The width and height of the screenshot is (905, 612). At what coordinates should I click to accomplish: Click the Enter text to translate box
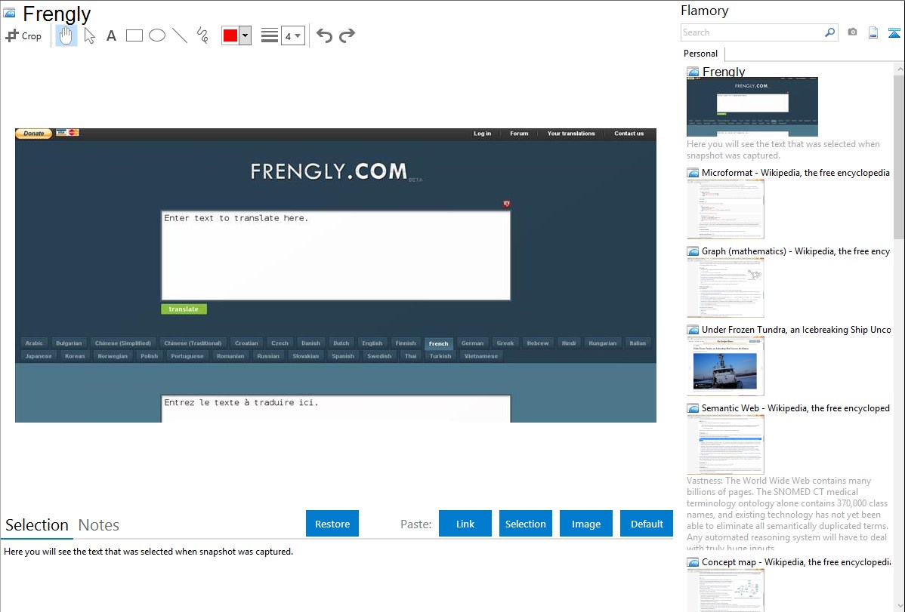[336, 255]
